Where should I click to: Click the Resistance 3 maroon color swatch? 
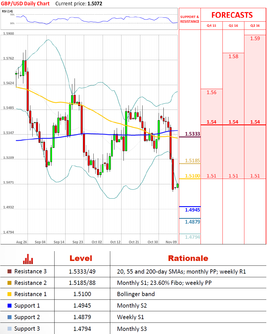click(x=9, y=271)
